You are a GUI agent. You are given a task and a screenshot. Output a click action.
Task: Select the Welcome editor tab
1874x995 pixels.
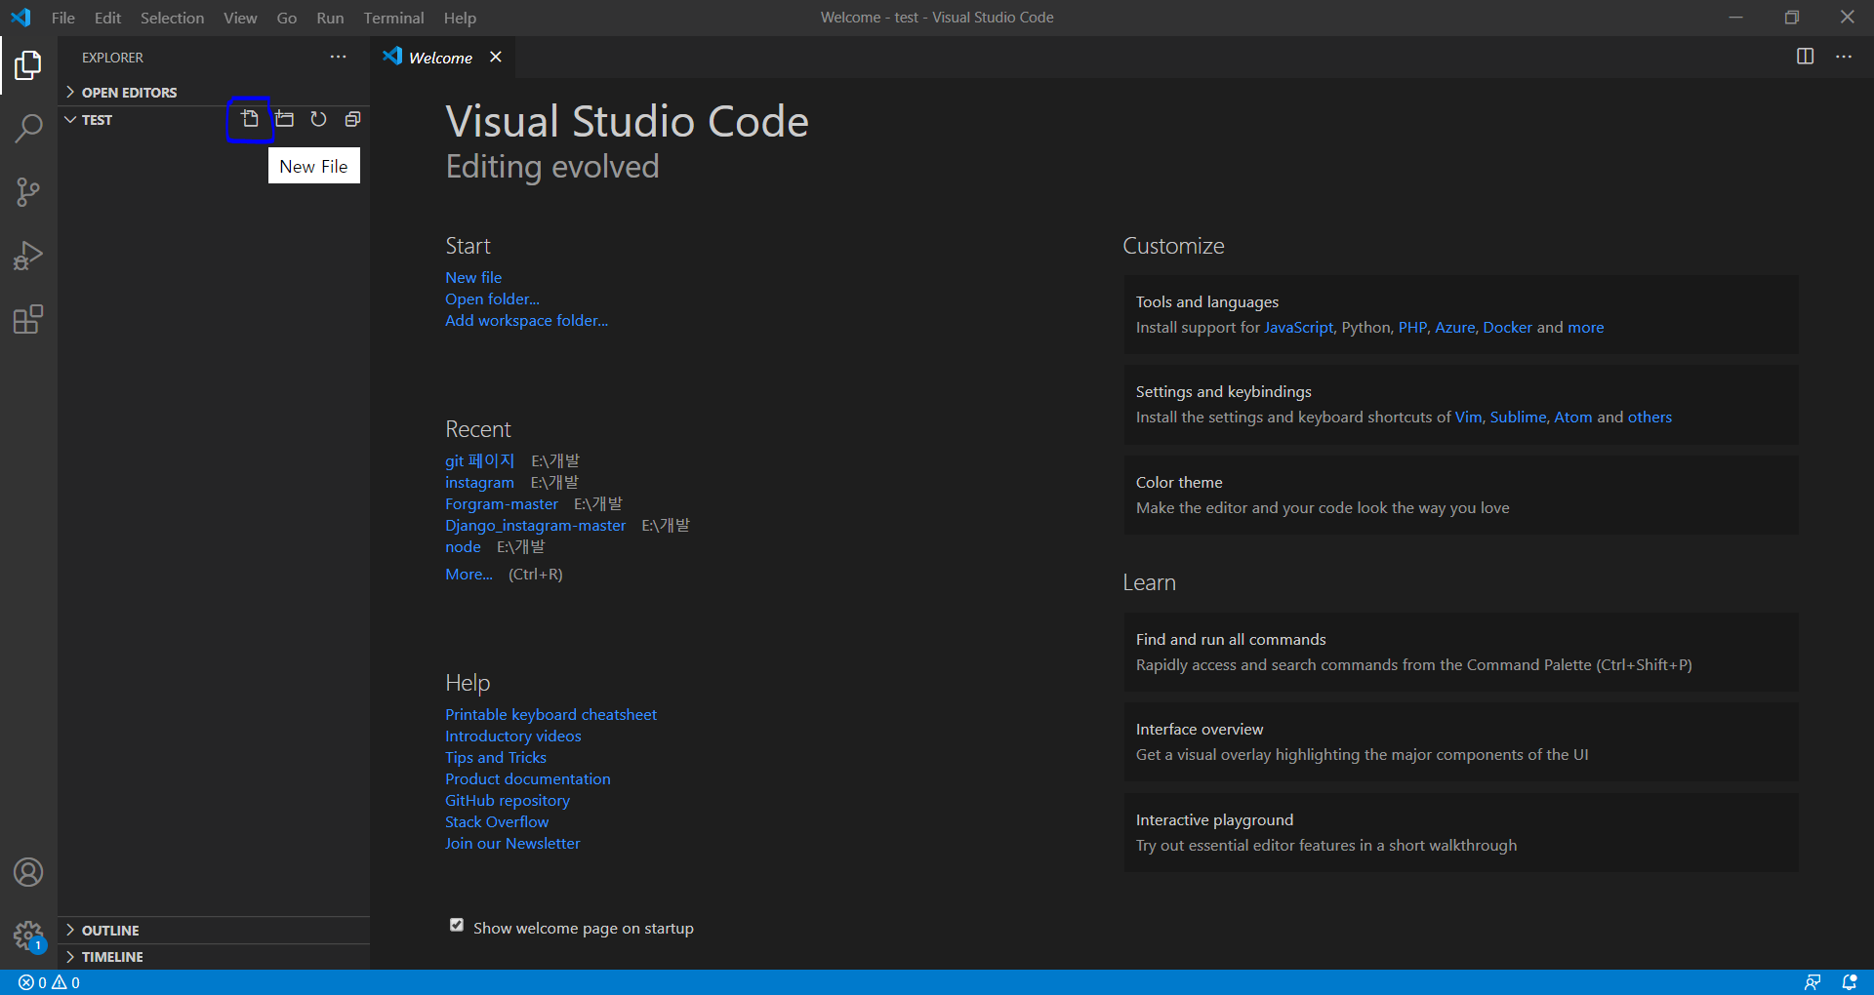(x=440, y=58)
